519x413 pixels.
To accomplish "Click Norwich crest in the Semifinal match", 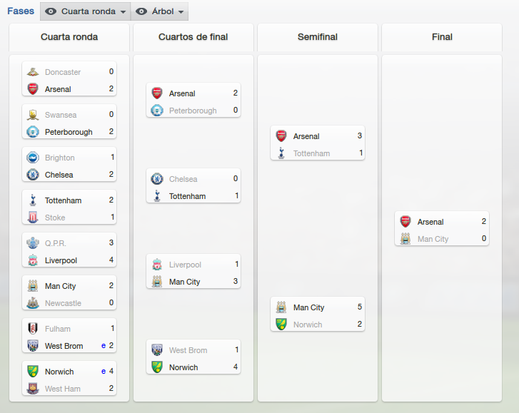I will coord(281,325).
